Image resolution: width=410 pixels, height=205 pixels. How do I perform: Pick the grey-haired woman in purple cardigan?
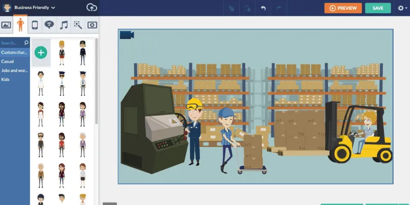(83, 145)
